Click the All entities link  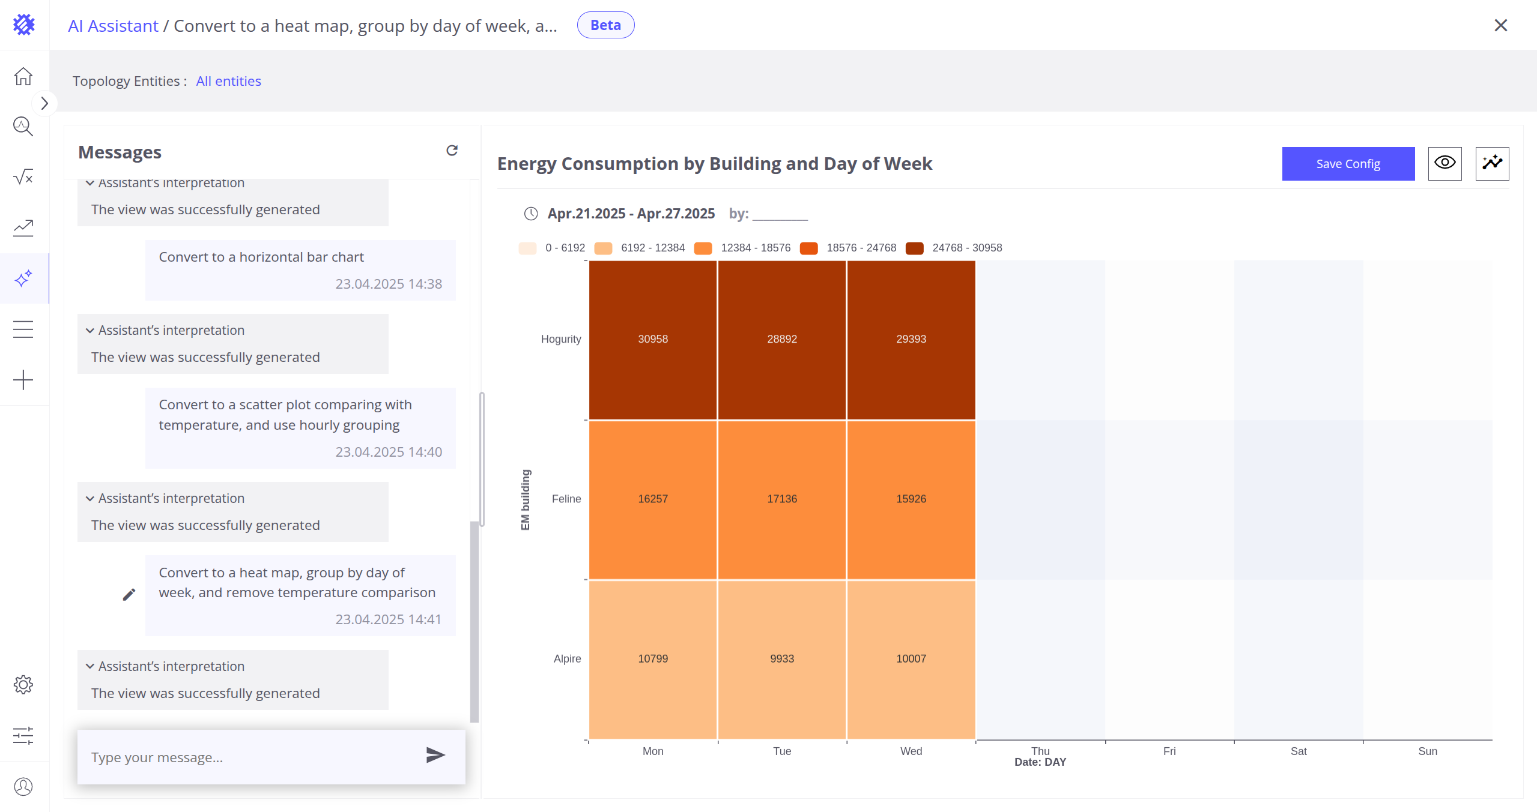[x=228, y=81]
